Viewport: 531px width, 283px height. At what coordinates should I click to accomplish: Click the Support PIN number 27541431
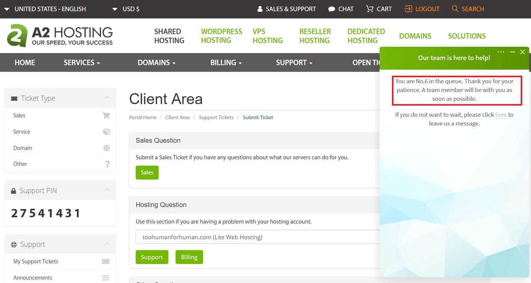46,213
